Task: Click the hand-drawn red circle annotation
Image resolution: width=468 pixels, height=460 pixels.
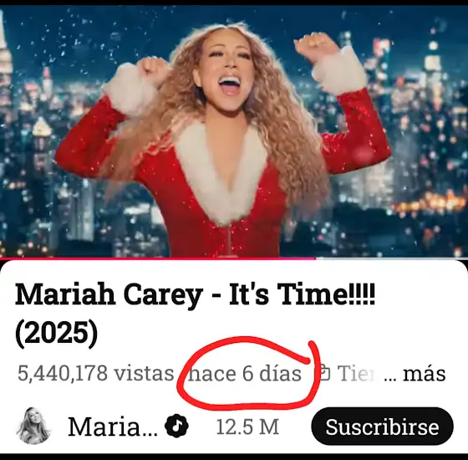Action: [x=247, y=373]
